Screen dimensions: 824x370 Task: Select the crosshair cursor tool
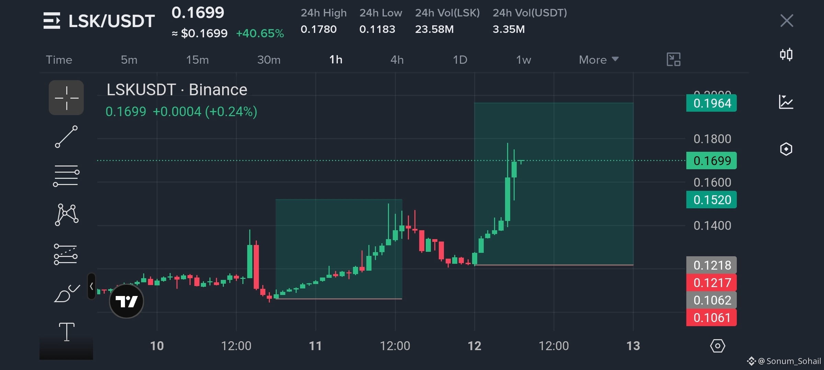[66, 98]
